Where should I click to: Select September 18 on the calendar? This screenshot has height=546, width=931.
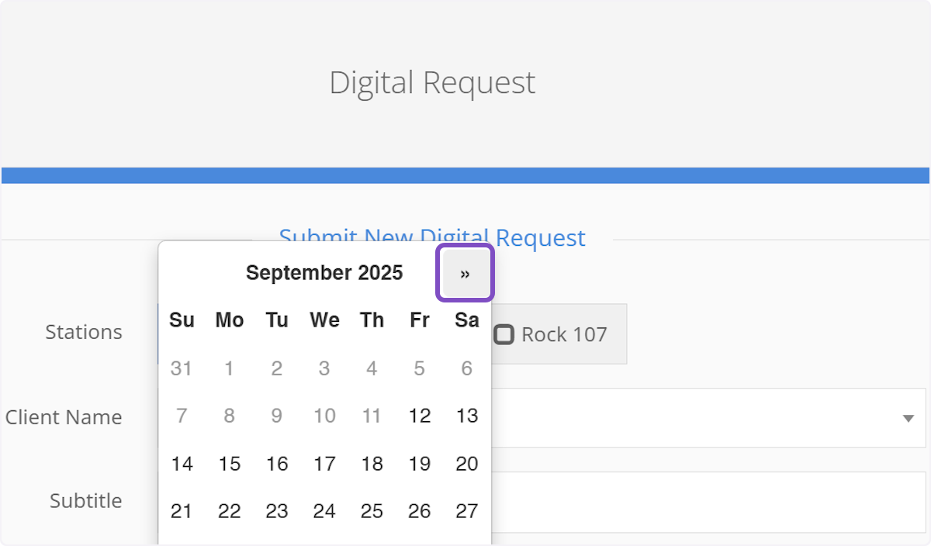point(372,464)
